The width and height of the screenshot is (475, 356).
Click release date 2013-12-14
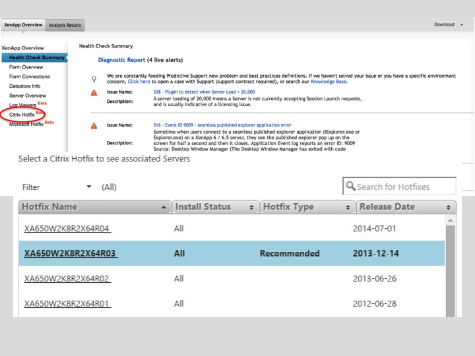pyautogui.click(x=376, y=253)
